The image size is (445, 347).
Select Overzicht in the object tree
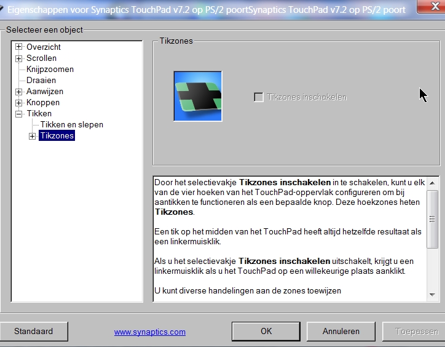[44, 47]
